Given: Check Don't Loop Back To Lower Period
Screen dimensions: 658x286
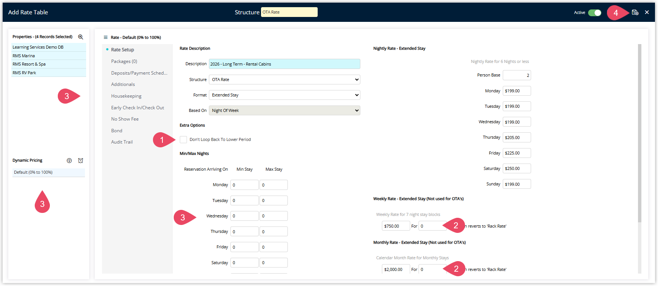Looking at the screenshot, I should tap(183, 139).
